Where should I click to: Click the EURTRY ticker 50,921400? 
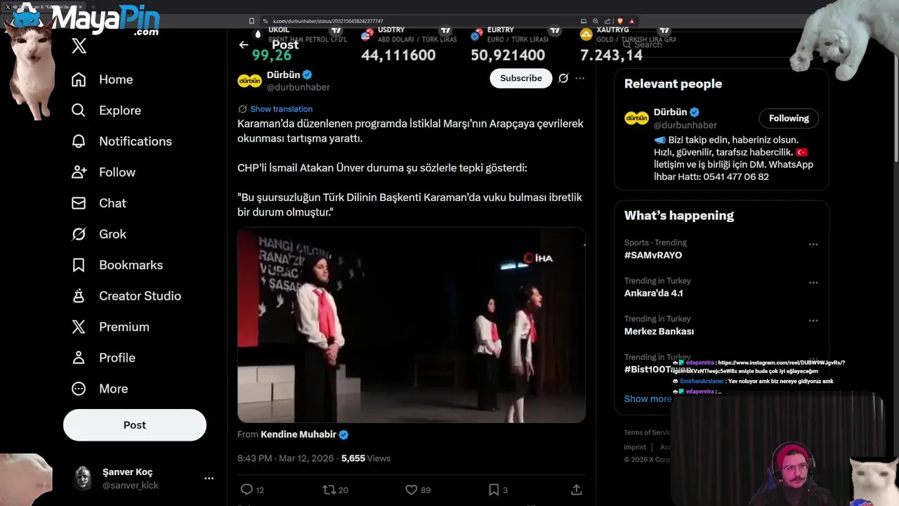pos(508,55)
